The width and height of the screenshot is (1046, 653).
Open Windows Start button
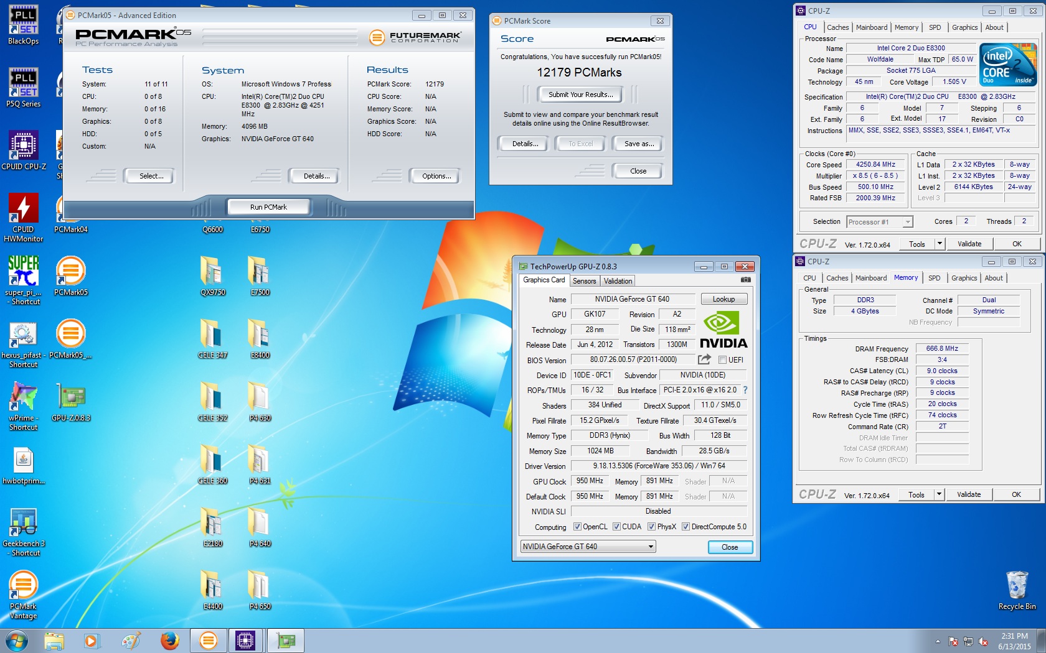(17, 641)
